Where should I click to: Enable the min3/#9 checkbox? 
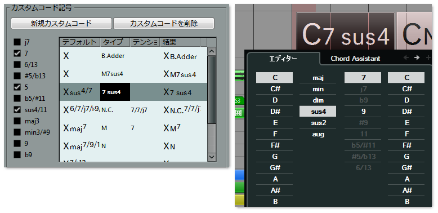coord(17,132)
